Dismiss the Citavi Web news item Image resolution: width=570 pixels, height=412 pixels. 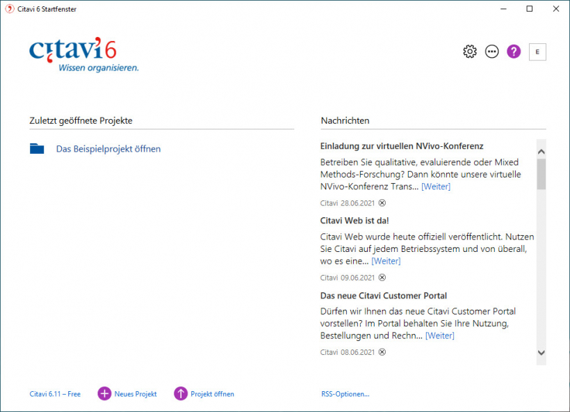pos(382,277)
